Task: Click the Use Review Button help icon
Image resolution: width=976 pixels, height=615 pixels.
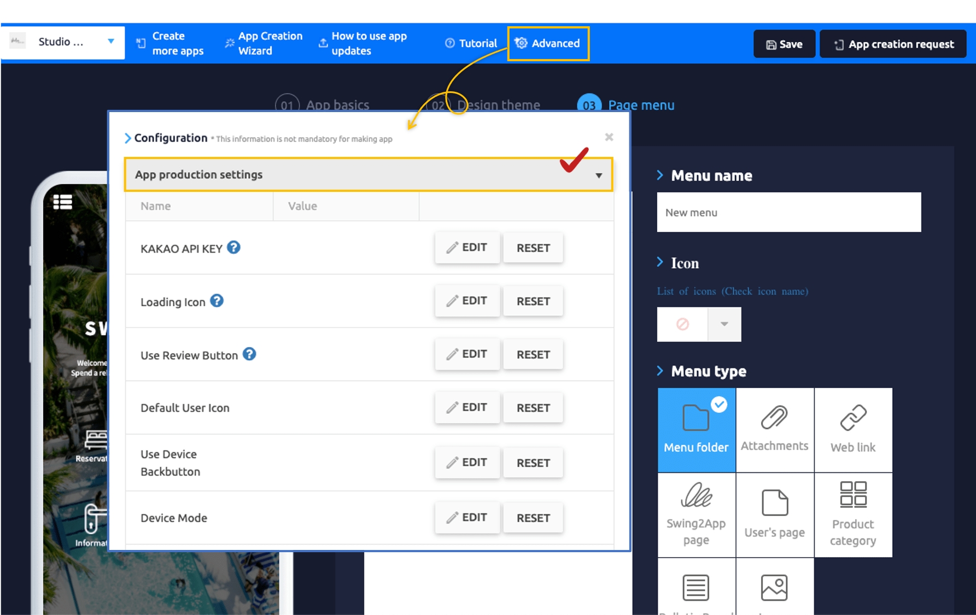Action: (249, 354)
